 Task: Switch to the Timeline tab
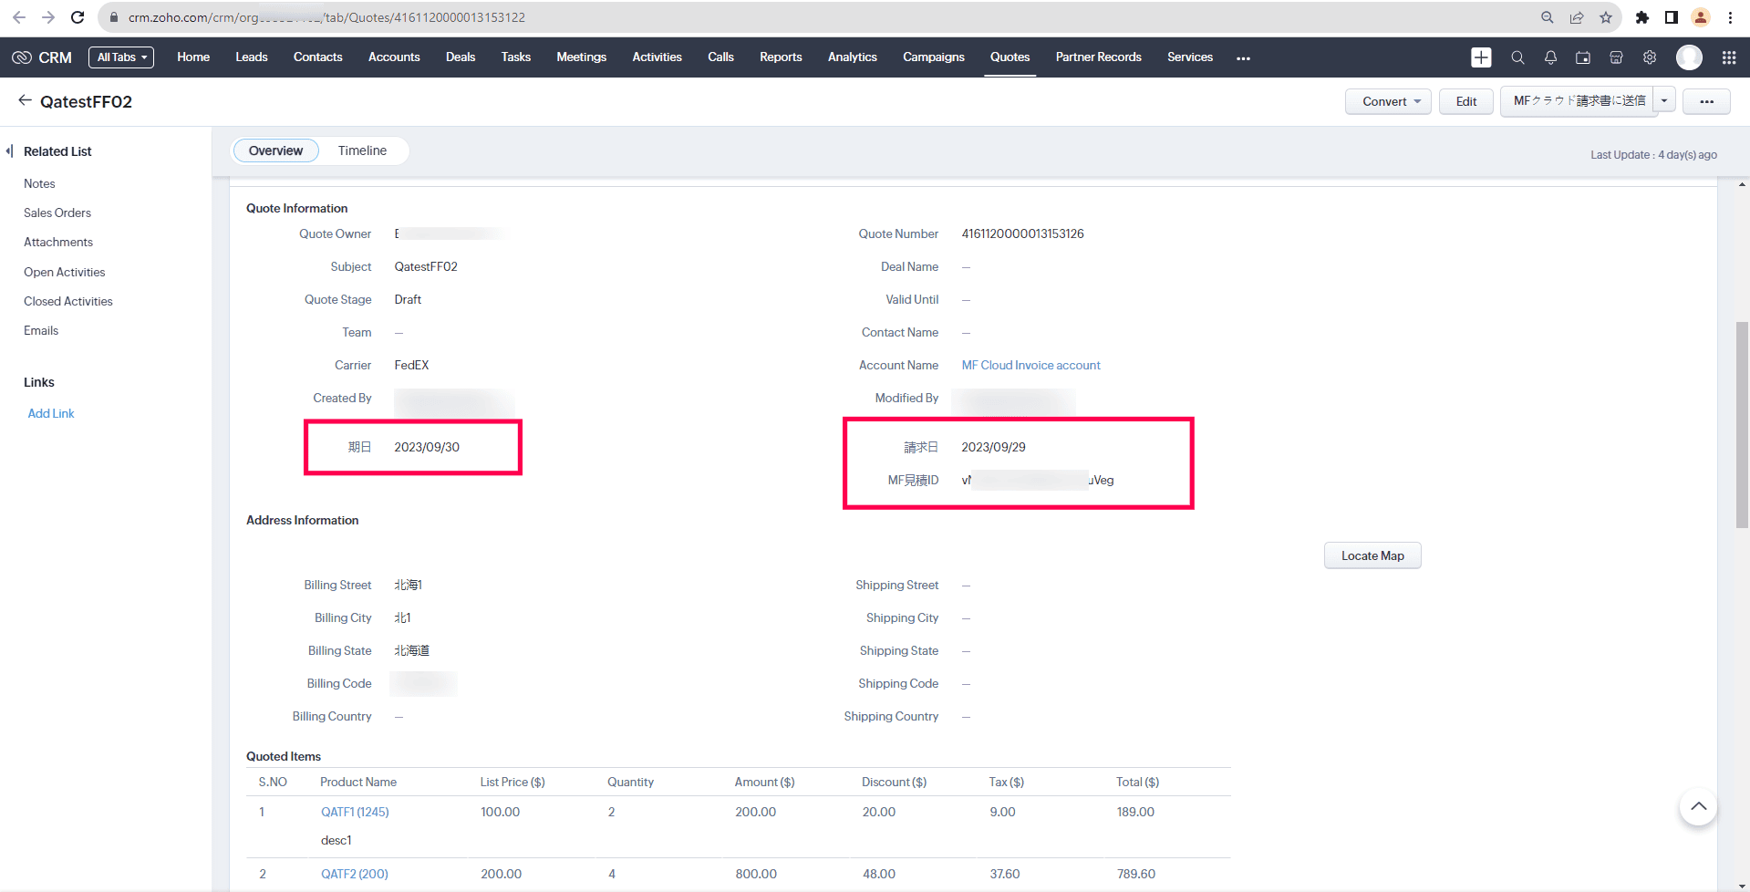[362, 150]
